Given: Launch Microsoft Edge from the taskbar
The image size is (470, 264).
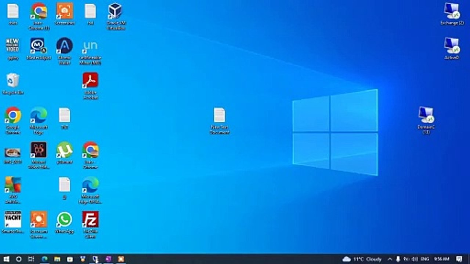Looking at the screenshot, I should (x=45, y=259).
